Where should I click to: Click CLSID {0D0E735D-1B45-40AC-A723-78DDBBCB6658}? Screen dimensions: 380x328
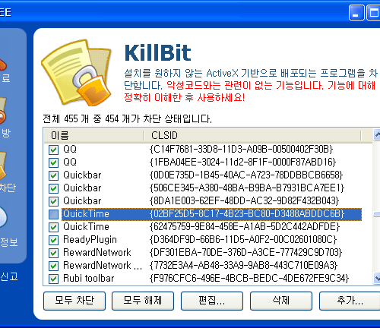pyautogui.click(x=246, y=175)
